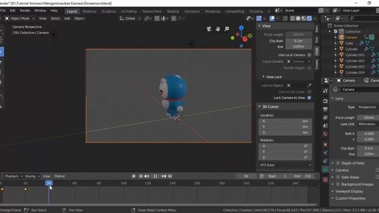The width and height of the screenshot is (379, 213).
Task: Open the Render properties tab icon
Action: pos(325,101)
